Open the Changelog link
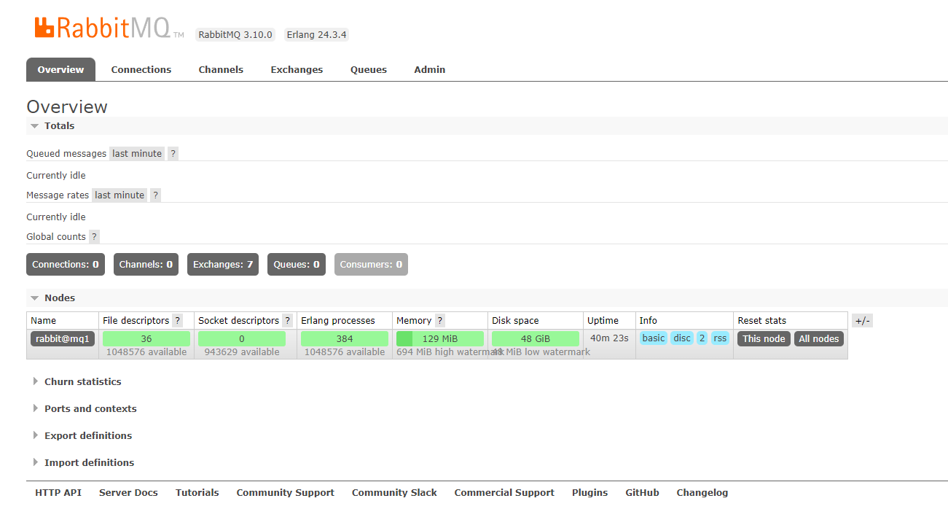948x509 pixels. click(702, 493)
